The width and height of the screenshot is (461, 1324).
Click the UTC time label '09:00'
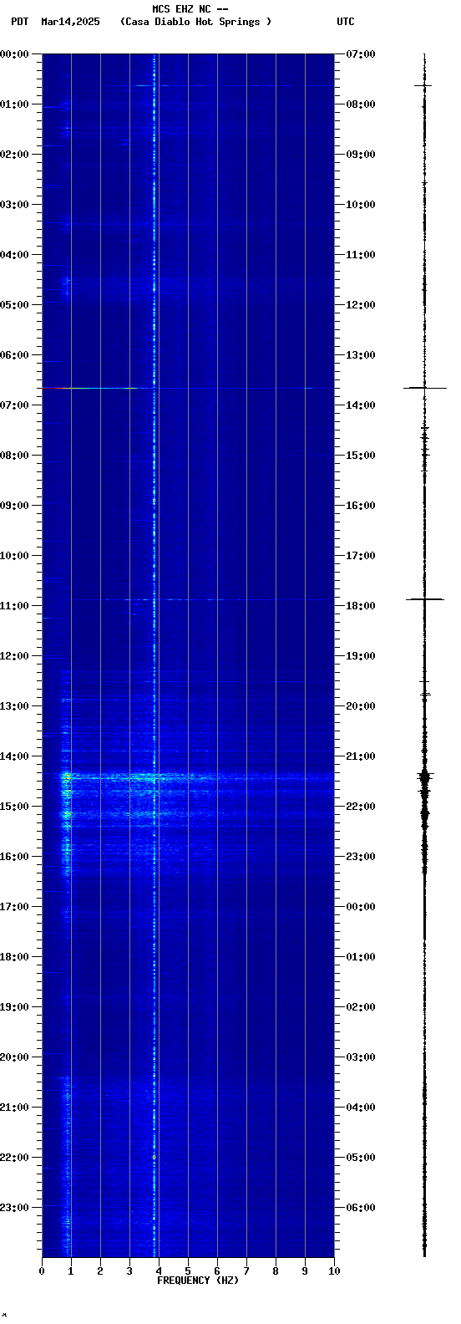click(x=361, y=155)
